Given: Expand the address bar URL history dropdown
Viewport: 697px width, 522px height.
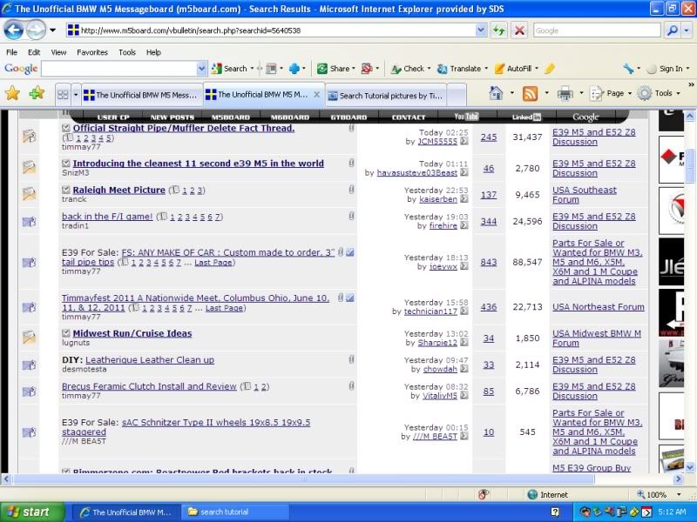Looking at the screenshot, I should tap(481, 30).
